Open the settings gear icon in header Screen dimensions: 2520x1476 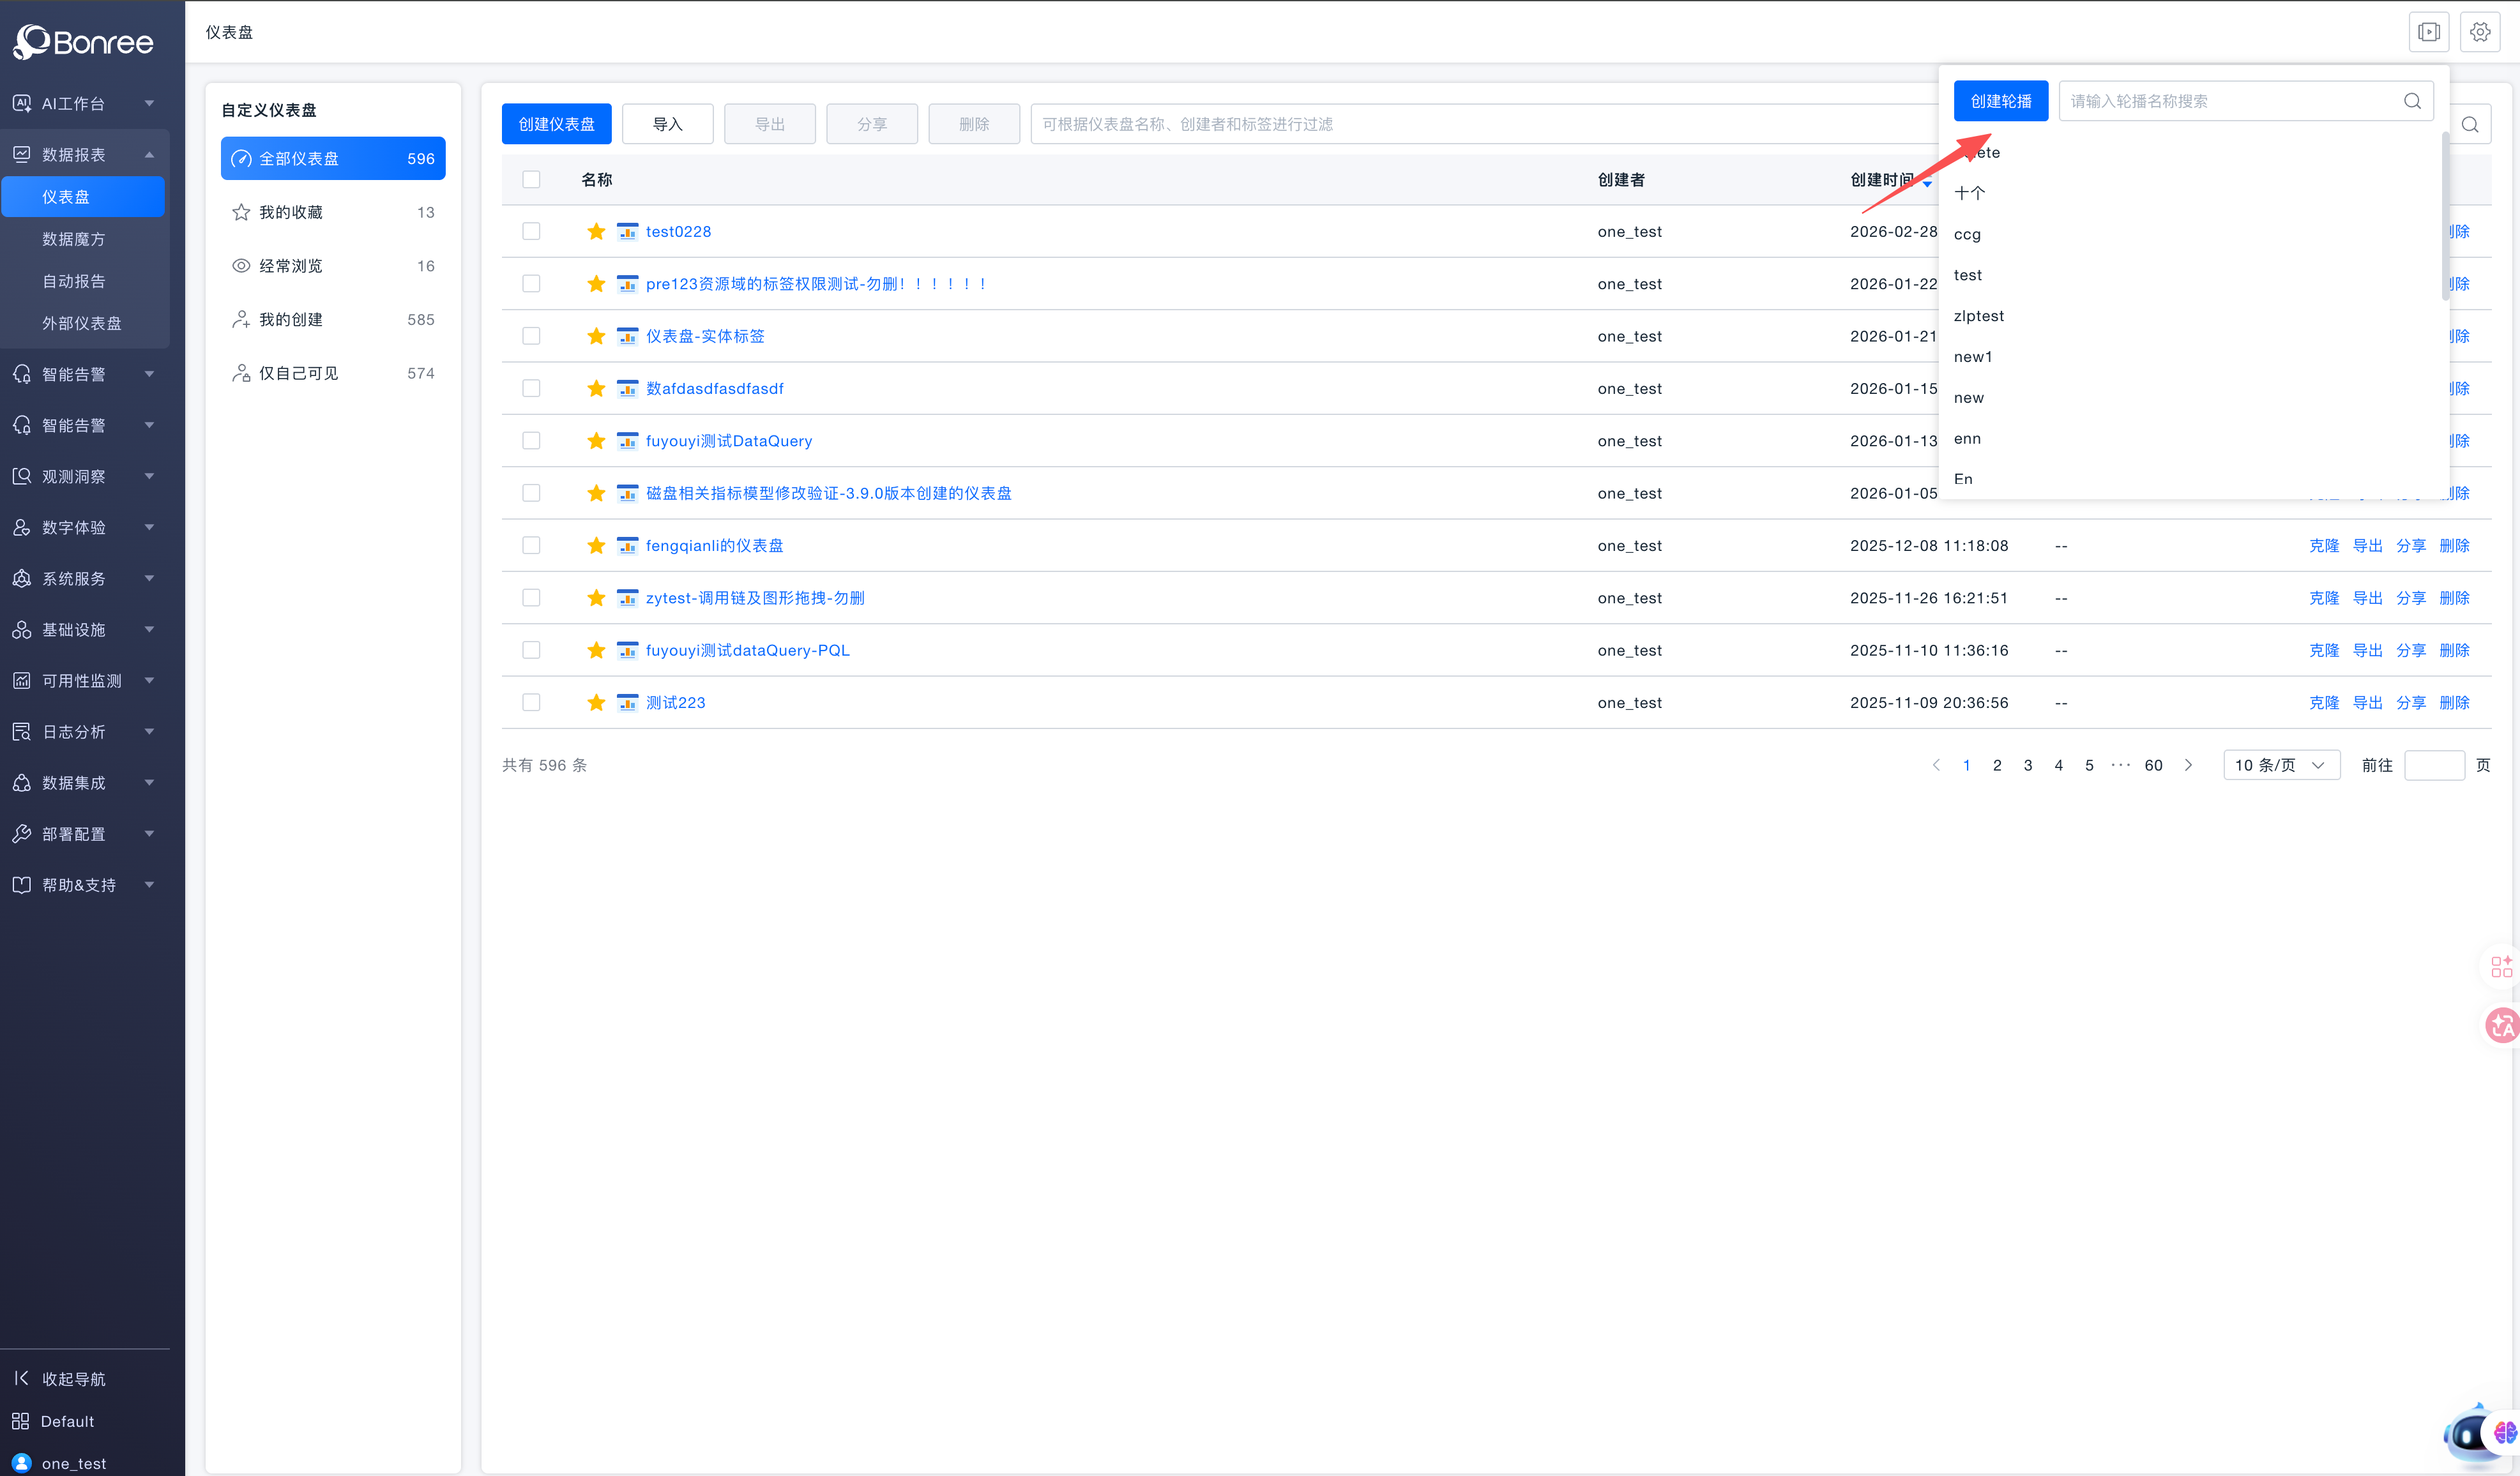click(2479, 32)
